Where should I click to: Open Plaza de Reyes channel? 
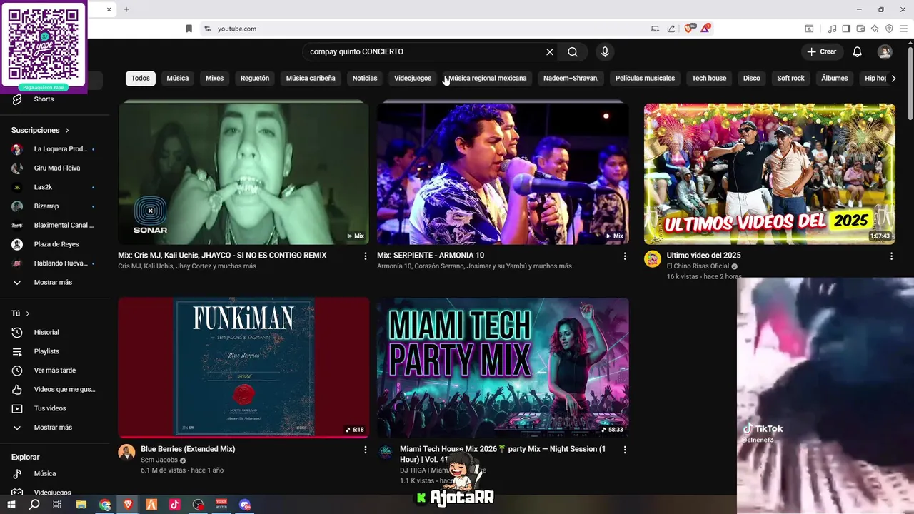(x=55, y=244)
